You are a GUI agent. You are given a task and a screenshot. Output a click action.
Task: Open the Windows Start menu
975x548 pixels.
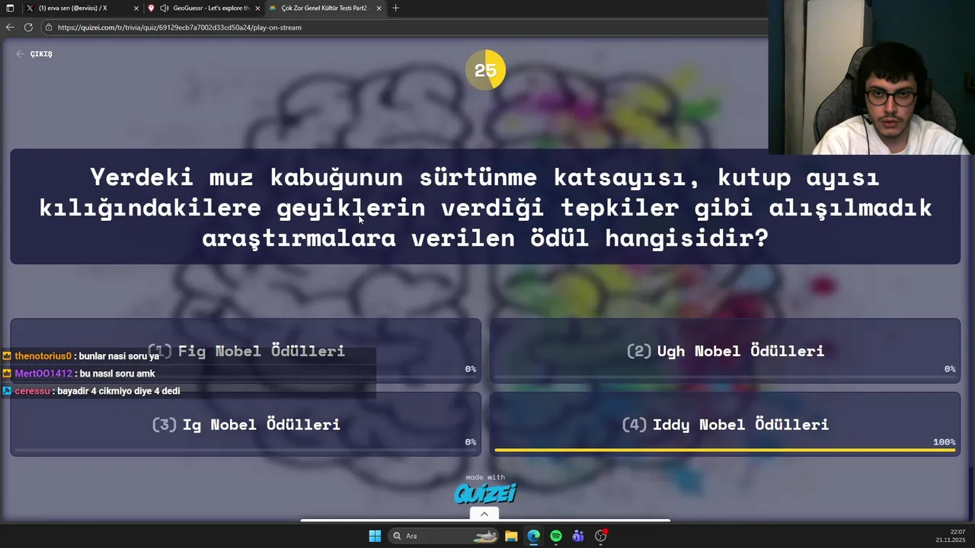tap(375, 536)
